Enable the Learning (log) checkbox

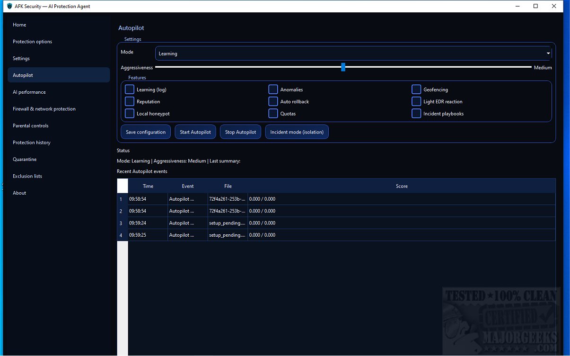(x=130, y=89)
